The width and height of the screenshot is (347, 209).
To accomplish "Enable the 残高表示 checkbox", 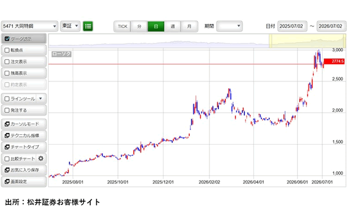I will [x=7, y=73].
